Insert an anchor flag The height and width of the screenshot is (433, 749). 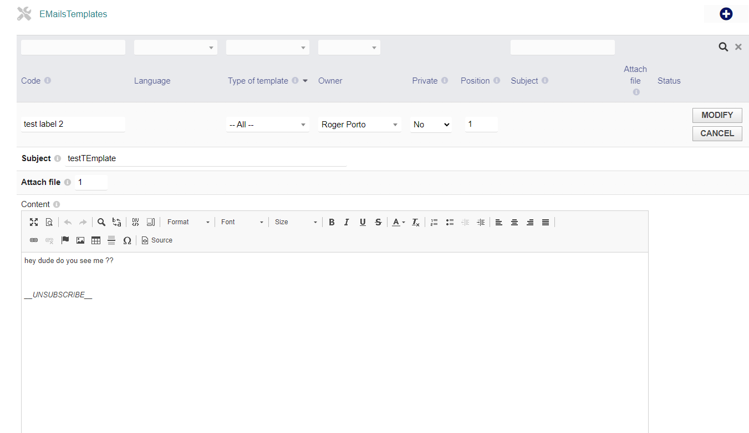(65, 240)
